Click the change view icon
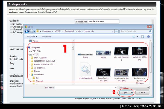The image size is (164, 109). [x=134, y=37]
